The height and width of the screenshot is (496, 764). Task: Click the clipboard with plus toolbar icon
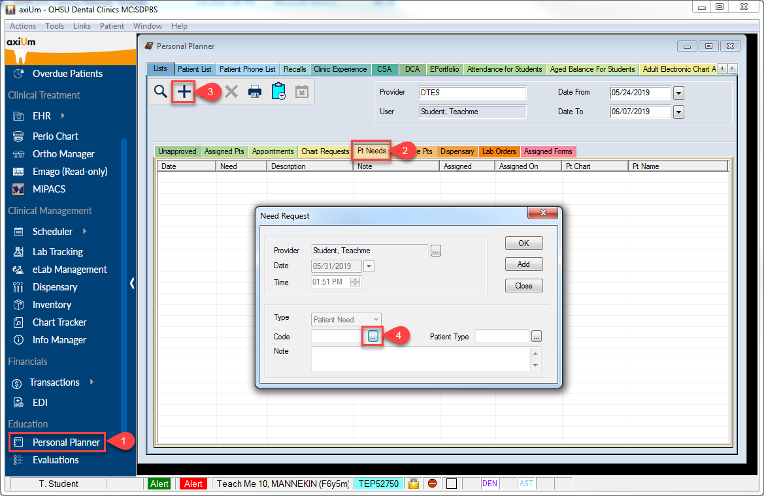point(278,91)
